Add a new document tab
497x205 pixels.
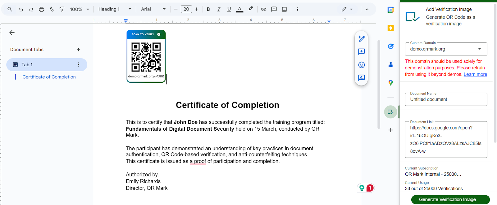pyautogui.click(x=79, y=50)
